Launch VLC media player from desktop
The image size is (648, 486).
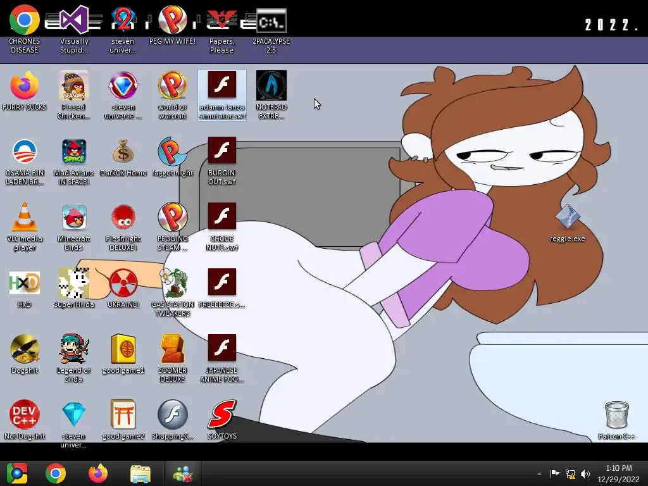pos(25,217)
